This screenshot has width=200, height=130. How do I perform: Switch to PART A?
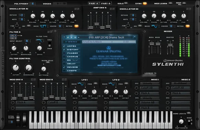[94, 3]
